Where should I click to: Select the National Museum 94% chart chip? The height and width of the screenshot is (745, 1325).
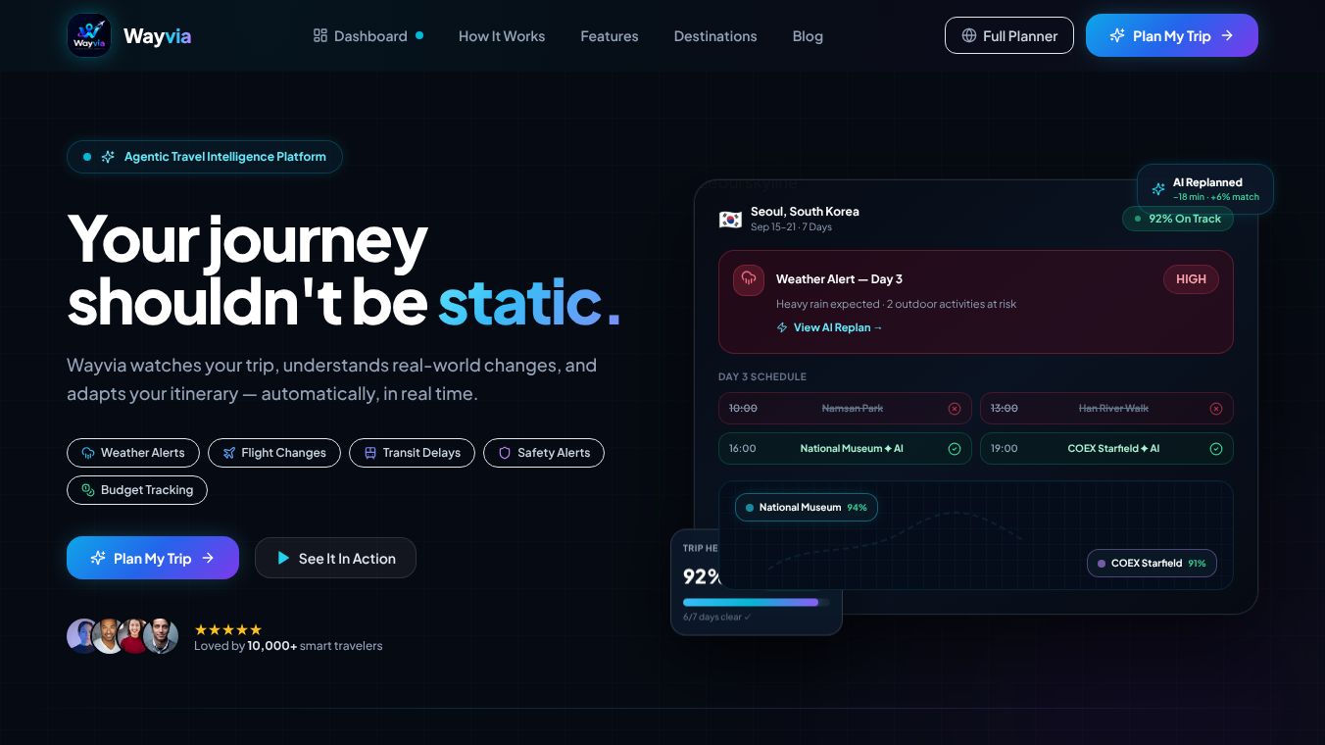[807, 507]
